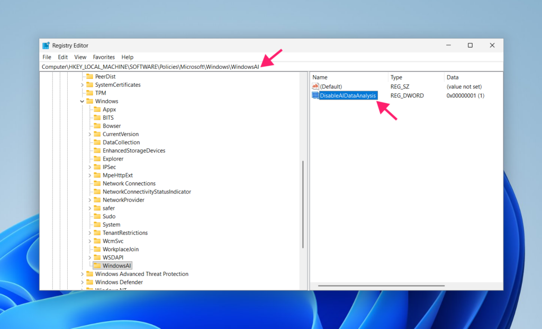The width and height of the screenshot is (542, 329).
Task: Select the WSDAPI key label
Action: coord(113,257)
